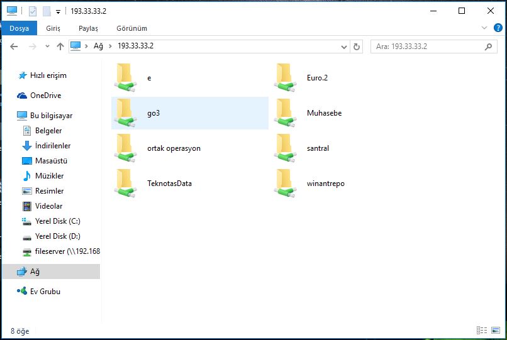
Task: Select the Muhasebe shared folder icon
Action: (x=286, y=112)
